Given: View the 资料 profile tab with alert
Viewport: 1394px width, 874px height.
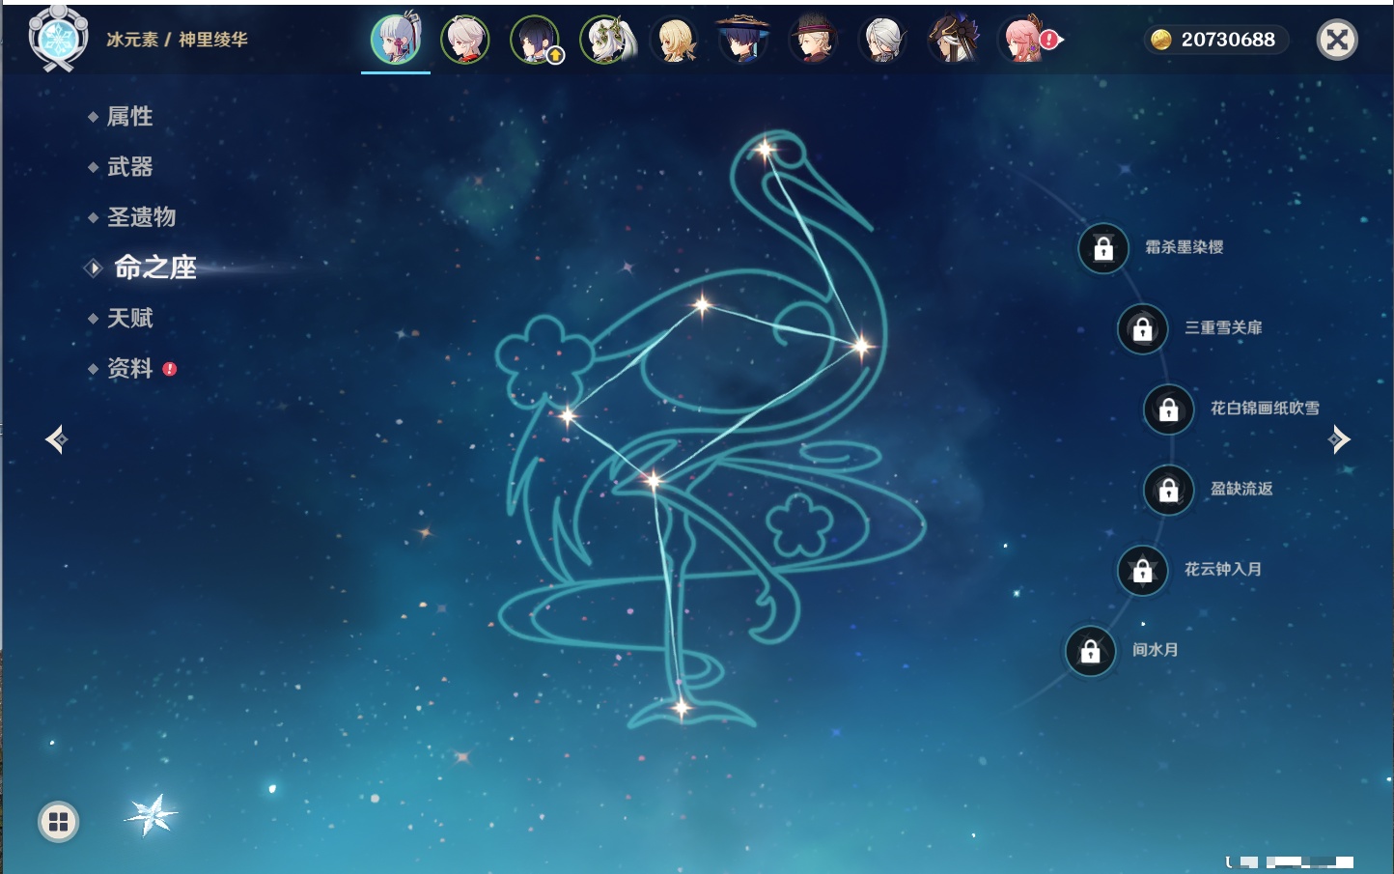Looking at the screenshot, I should click(x=129, y=368).
